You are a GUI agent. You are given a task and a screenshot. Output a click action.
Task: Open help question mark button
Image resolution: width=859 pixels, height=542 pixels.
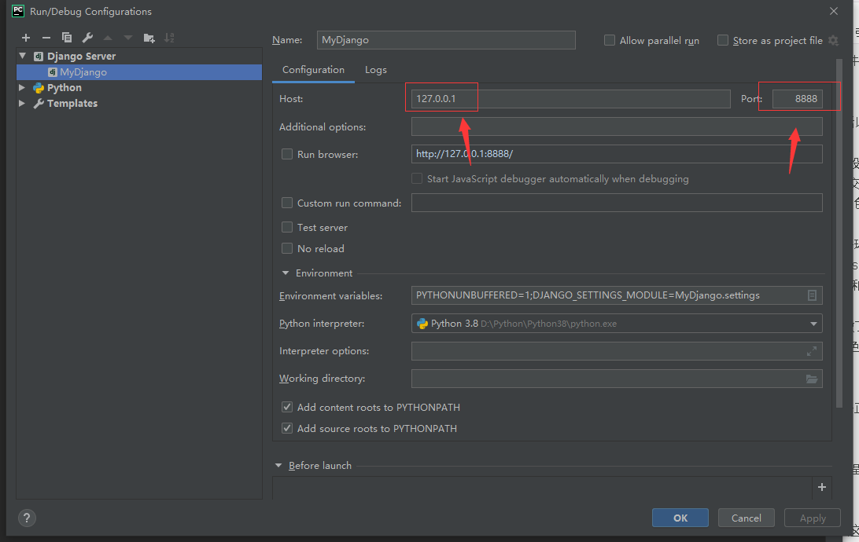click(x=27, y=518)
